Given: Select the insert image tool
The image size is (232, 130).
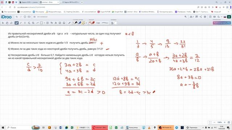Looking at the screenshot, I should [x=64, y=23].
